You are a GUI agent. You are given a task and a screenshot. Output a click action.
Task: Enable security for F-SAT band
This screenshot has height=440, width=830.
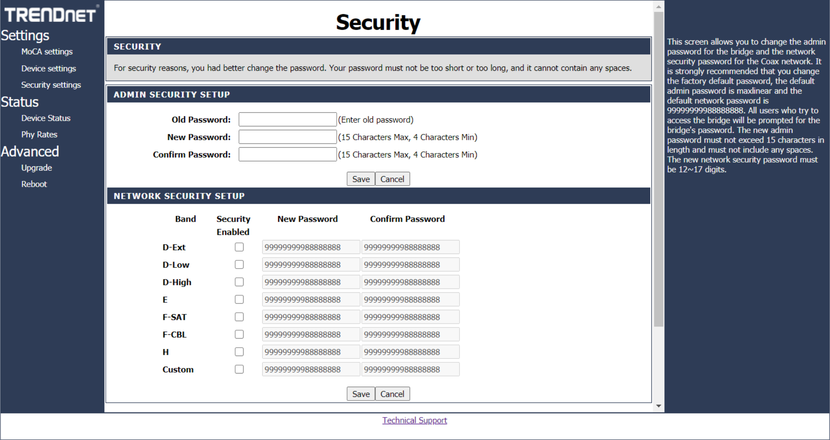click(x=239, y=317)
